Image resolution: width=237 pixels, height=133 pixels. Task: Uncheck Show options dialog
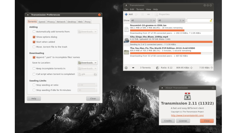click(34, 37)
